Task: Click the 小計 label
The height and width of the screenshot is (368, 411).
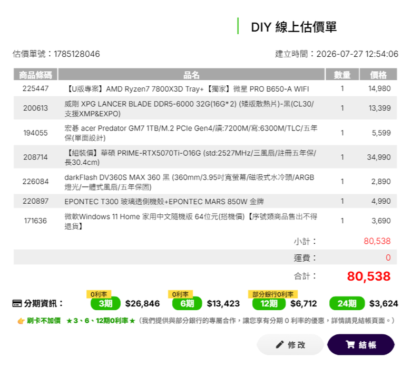Action: coord(305,241)
